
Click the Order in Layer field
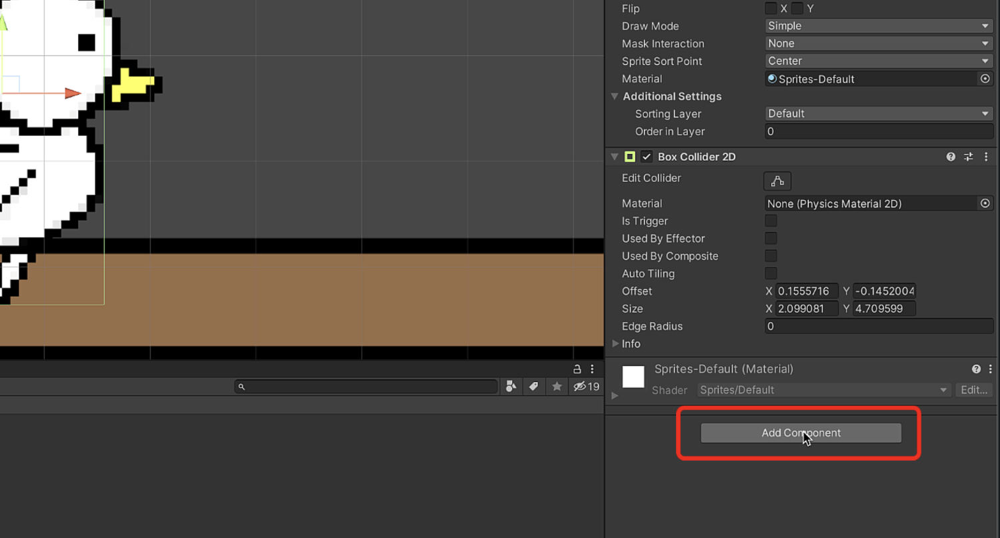point(879,131)
